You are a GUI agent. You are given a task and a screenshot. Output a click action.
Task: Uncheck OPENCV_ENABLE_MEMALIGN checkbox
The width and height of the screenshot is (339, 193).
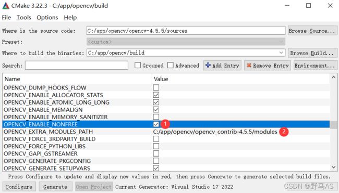coord(156,110)
